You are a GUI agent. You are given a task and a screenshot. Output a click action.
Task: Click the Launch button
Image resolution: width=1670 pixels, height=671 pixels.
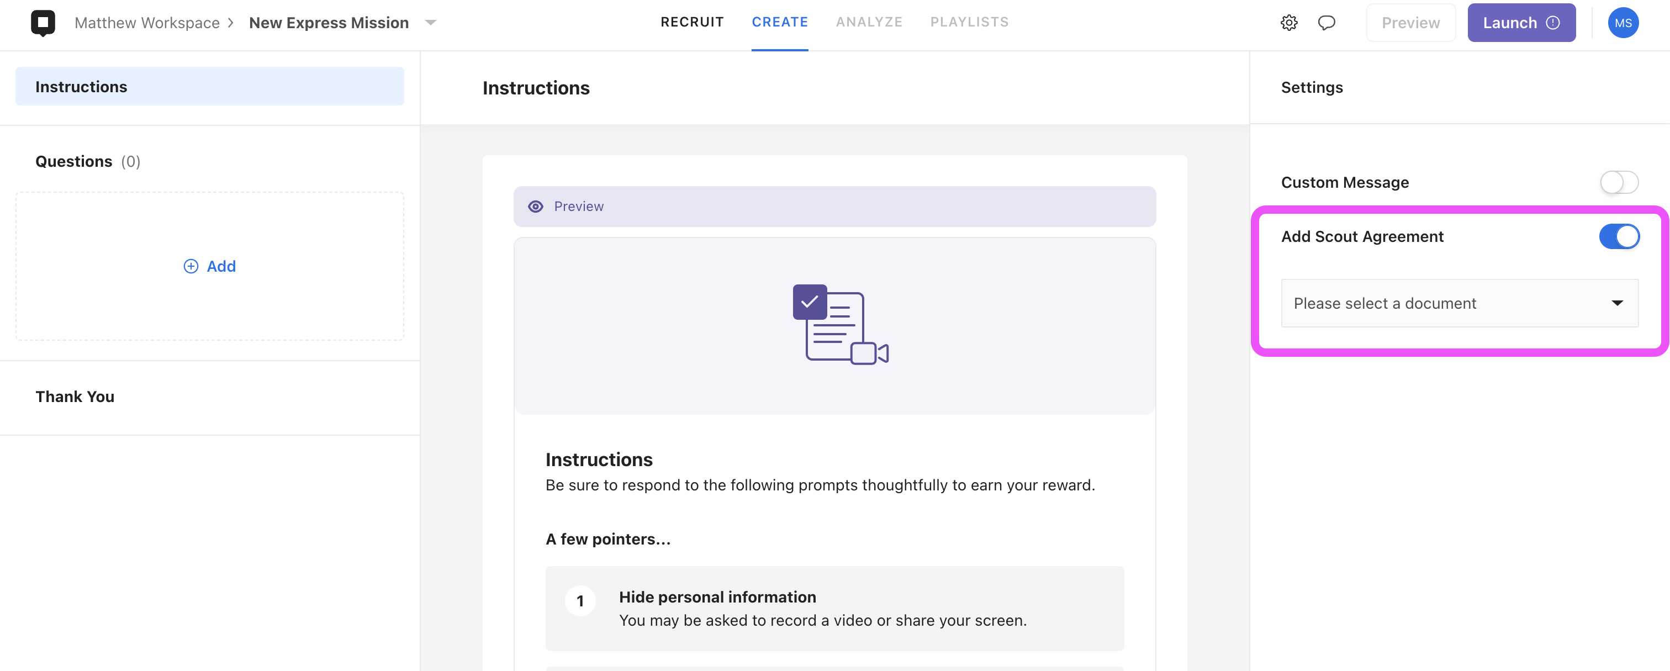[x=1521, y=23]
